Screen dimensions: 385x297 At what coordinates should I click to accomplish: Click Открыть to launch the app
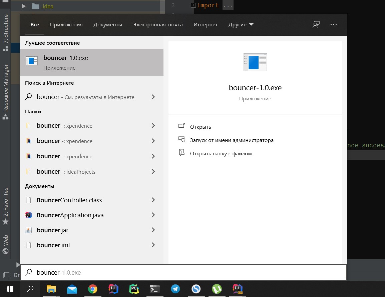(x=201, y=127)
